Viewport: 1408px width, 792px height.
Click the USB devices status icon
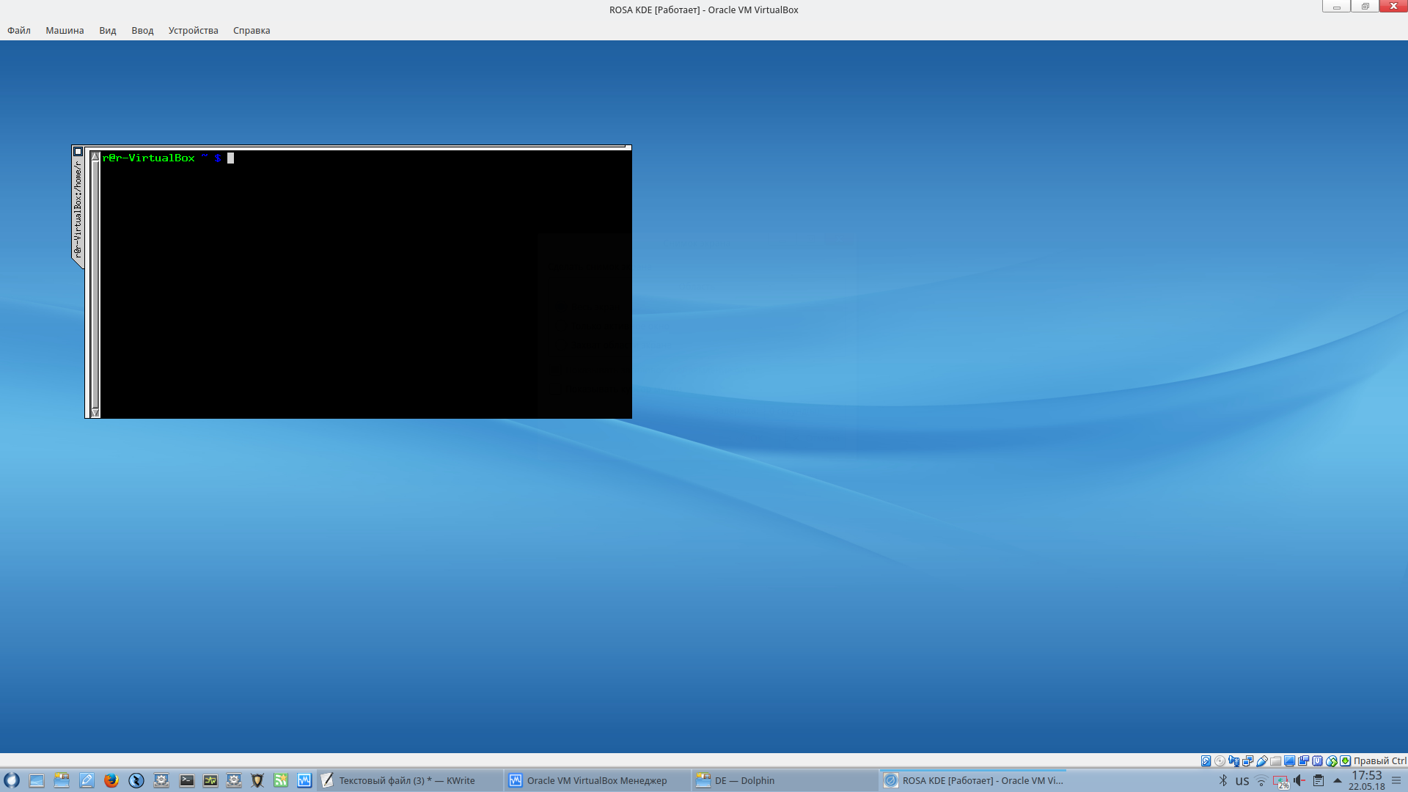[x=1261, y=760]
